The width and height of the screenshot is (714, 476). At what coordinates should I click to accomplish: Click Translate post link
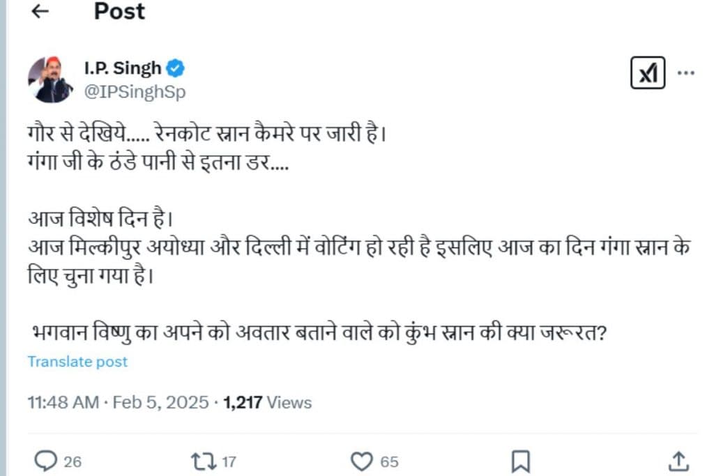tap(78, 362)
